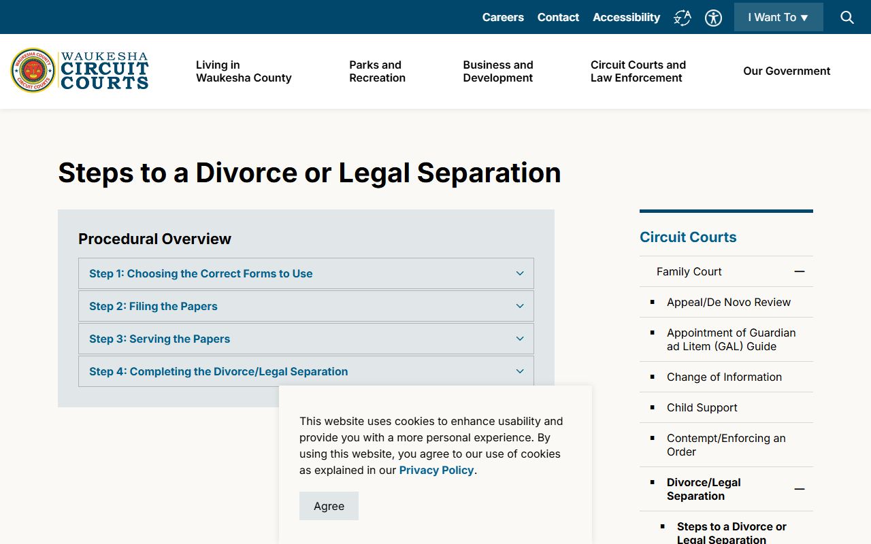Expand Step 3: Serving the Papers
This screenshot has width=871, height=544.
click(x=306, y=339)
